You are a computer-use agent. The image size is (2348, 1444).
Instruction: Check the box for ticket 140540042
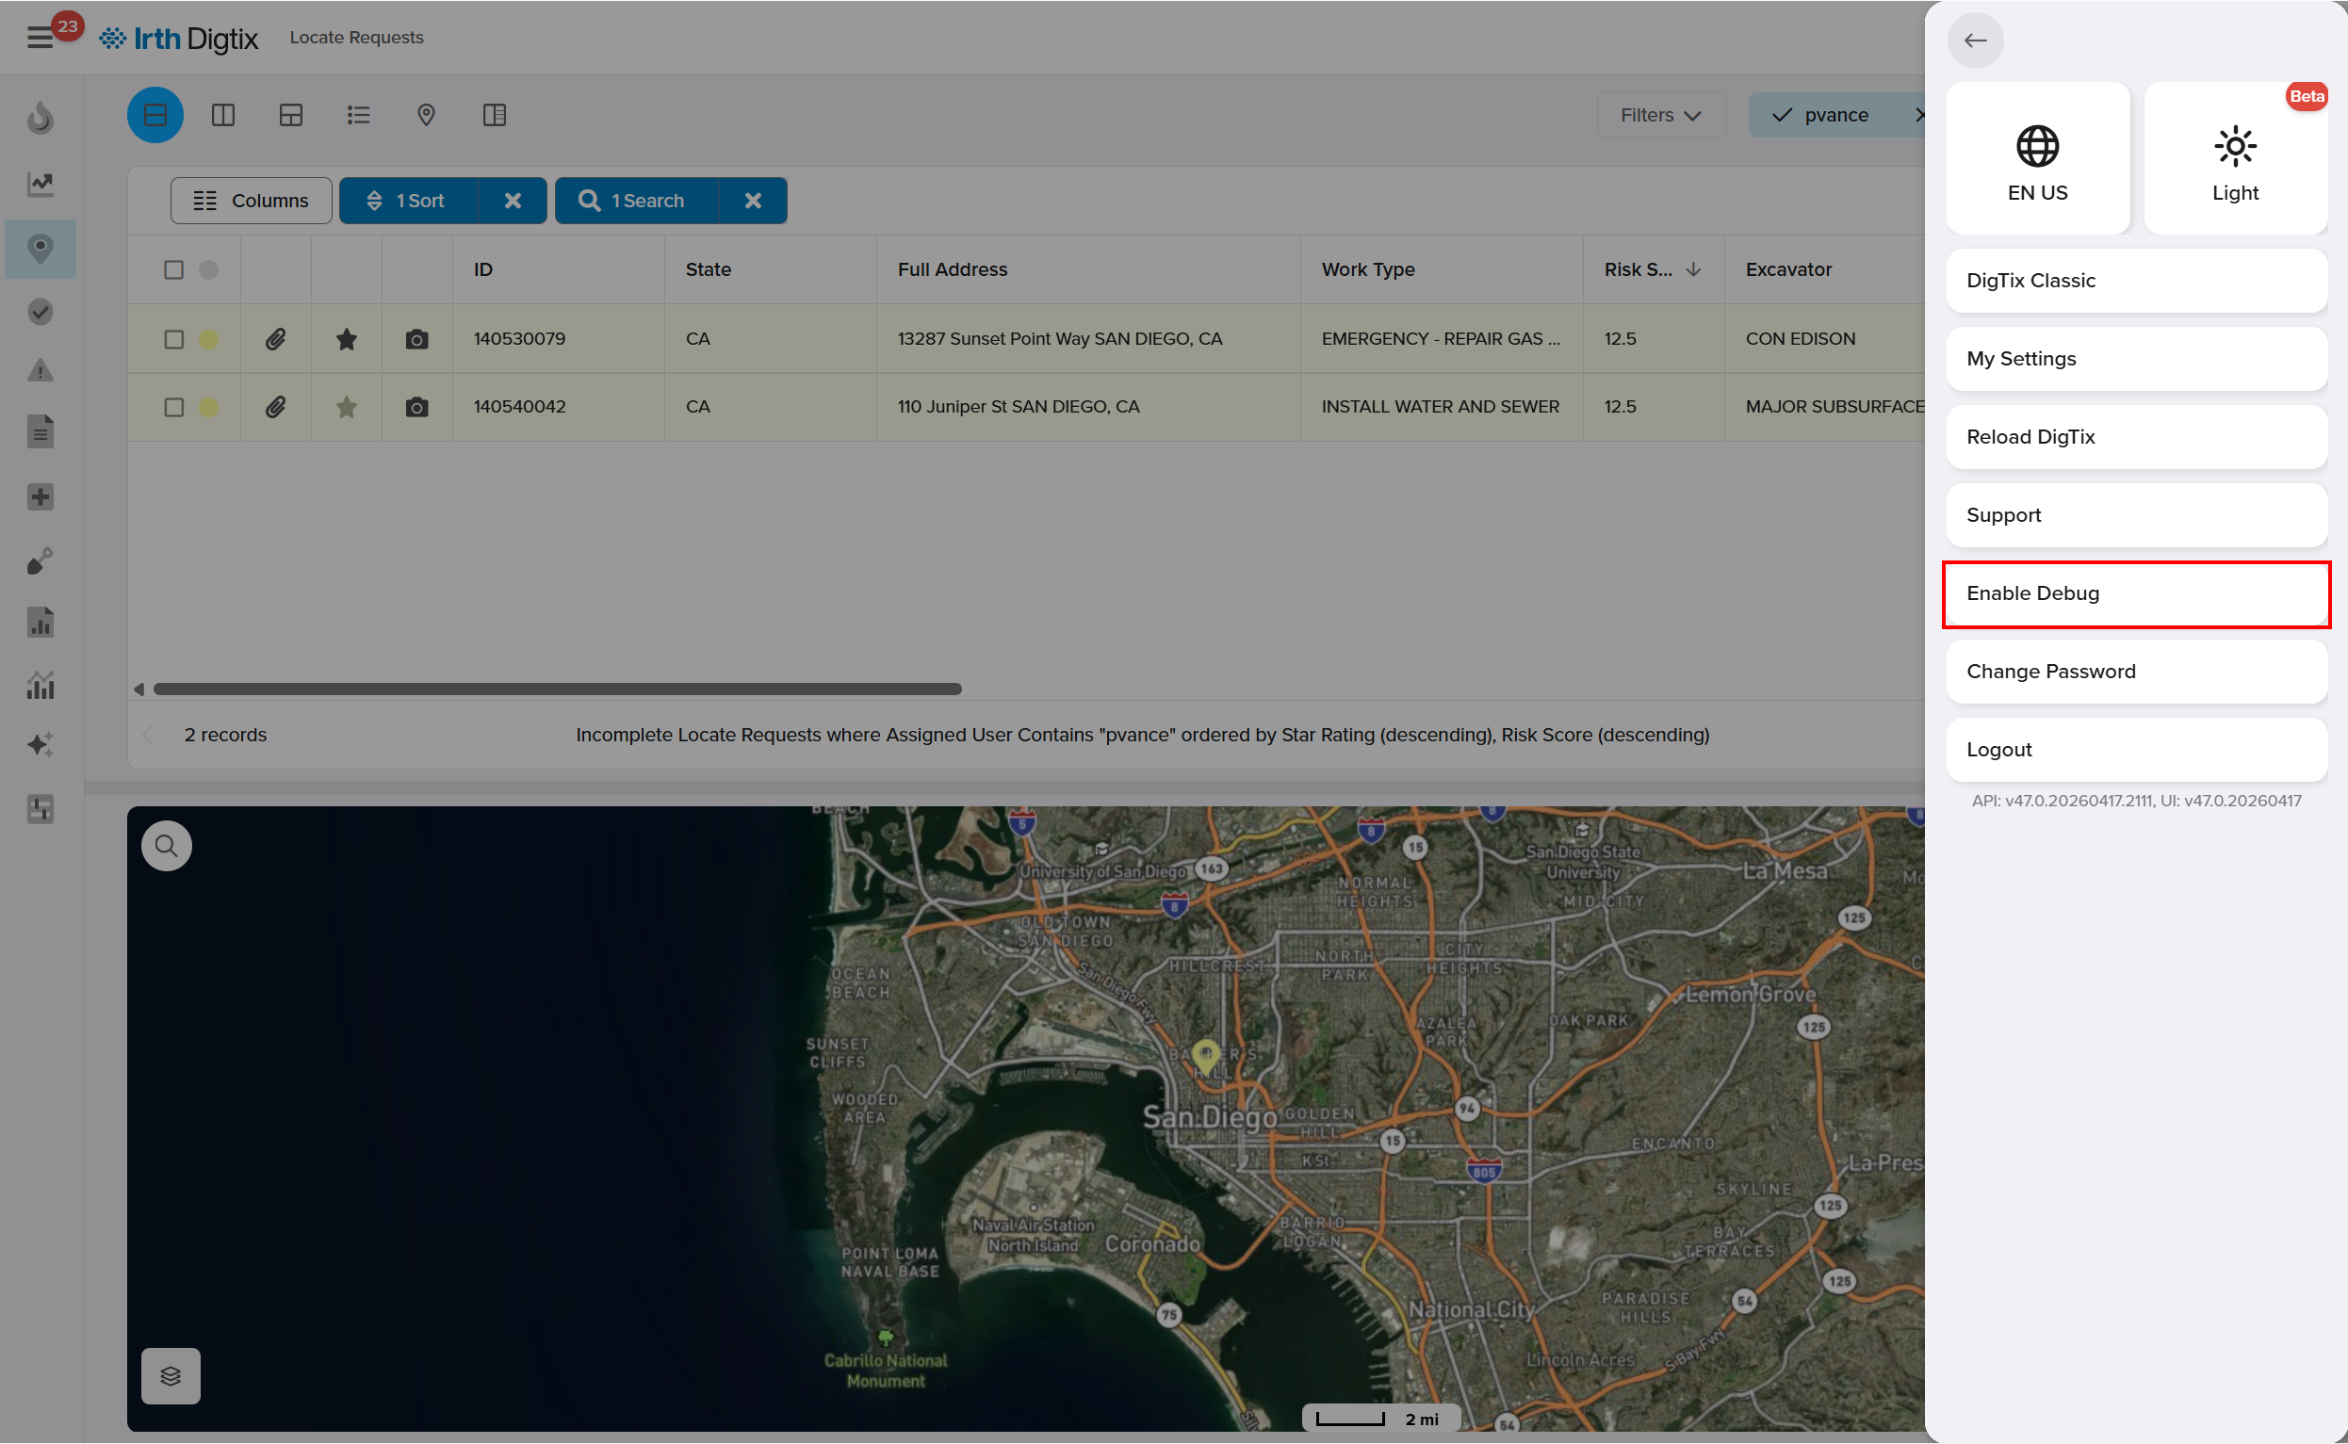[x=173, y=407]
